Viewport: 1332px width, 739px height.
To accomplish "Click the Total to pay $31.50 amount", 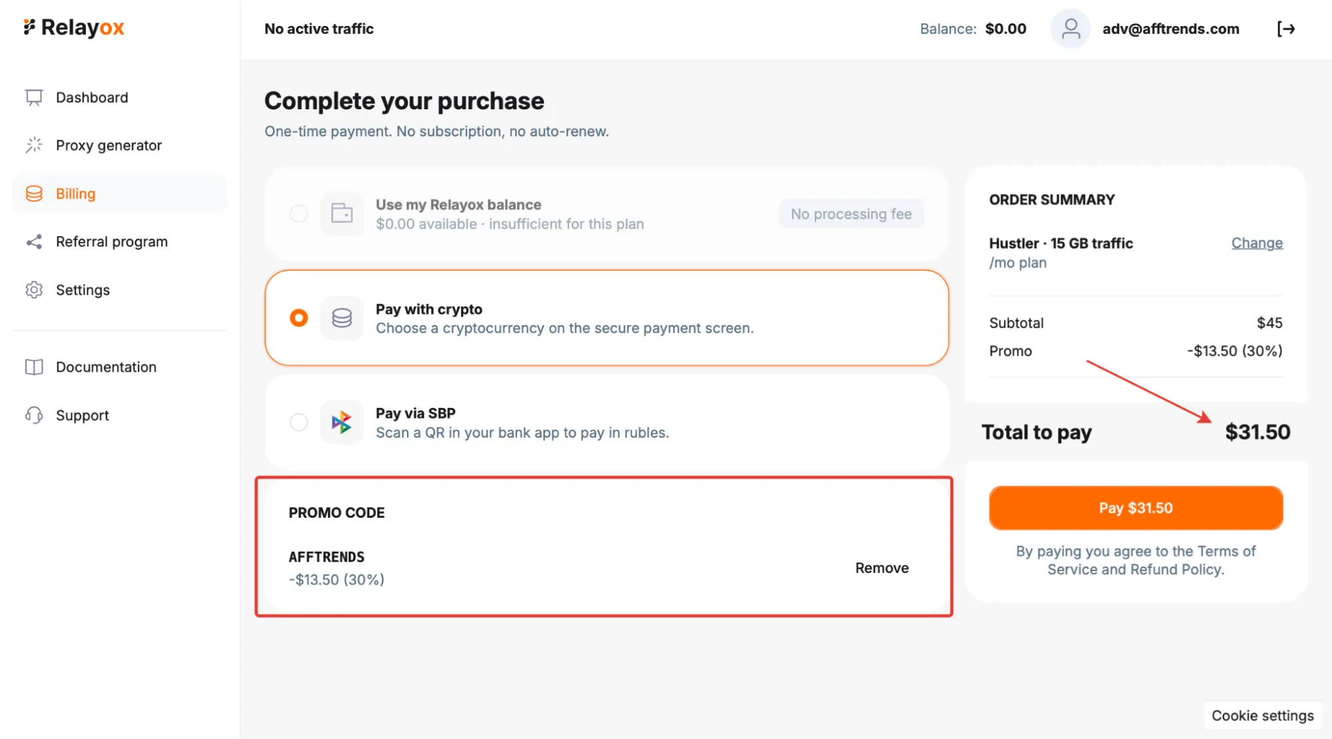I will 1257,432.
